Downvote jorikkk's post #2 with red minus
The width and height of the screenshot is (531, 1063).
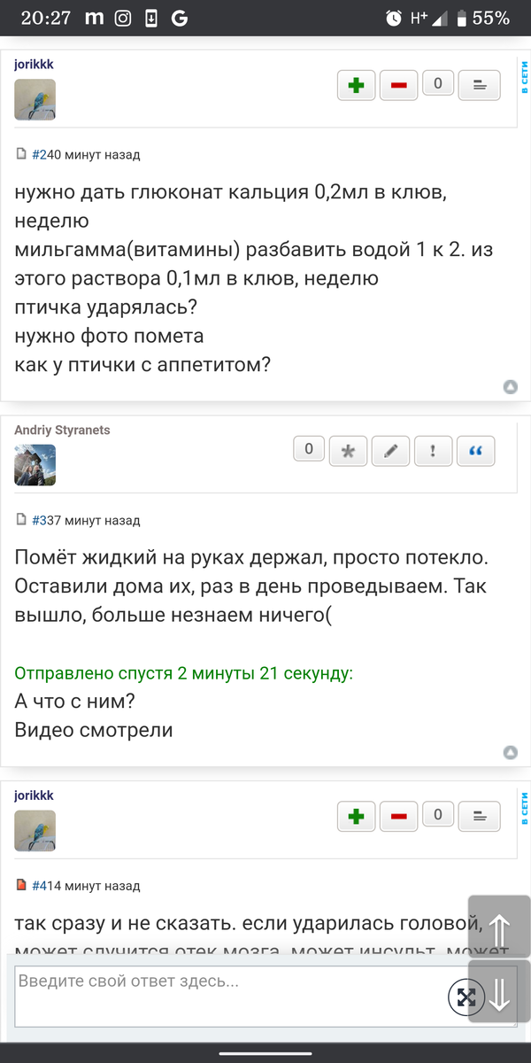coord(398,86)
